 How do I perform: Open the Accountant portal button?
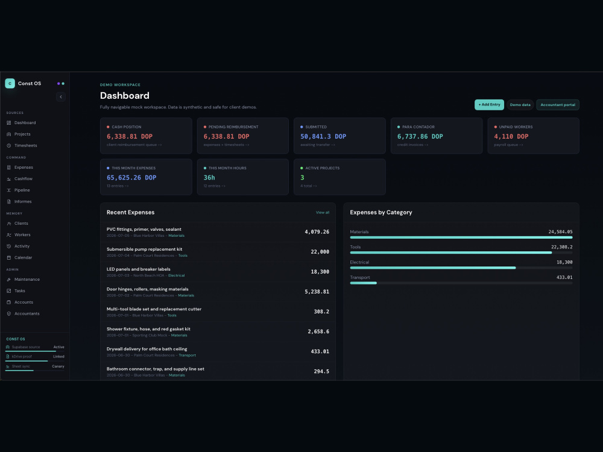[558, 104]
